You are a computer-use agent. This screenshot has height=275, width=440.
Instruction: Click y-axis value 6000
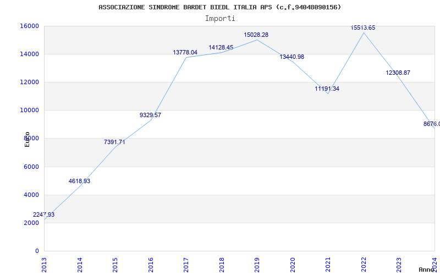pos(31,167)
